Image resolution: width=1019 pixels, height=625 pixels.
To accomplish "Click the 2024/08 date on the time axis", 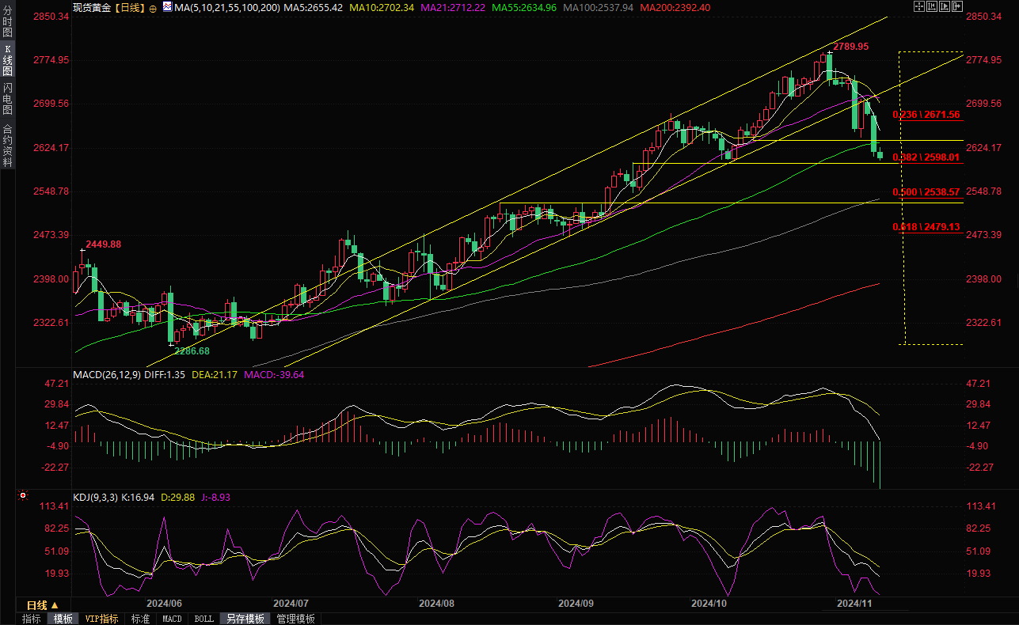I will [436, 603].
